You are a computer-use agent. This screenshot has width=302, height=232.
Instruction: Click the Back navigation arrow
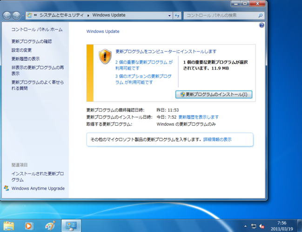coord(7,16)
